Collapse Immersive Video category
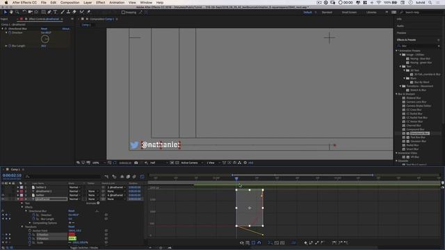The height and width of the screenshot is (250, 445). (397, 153)
